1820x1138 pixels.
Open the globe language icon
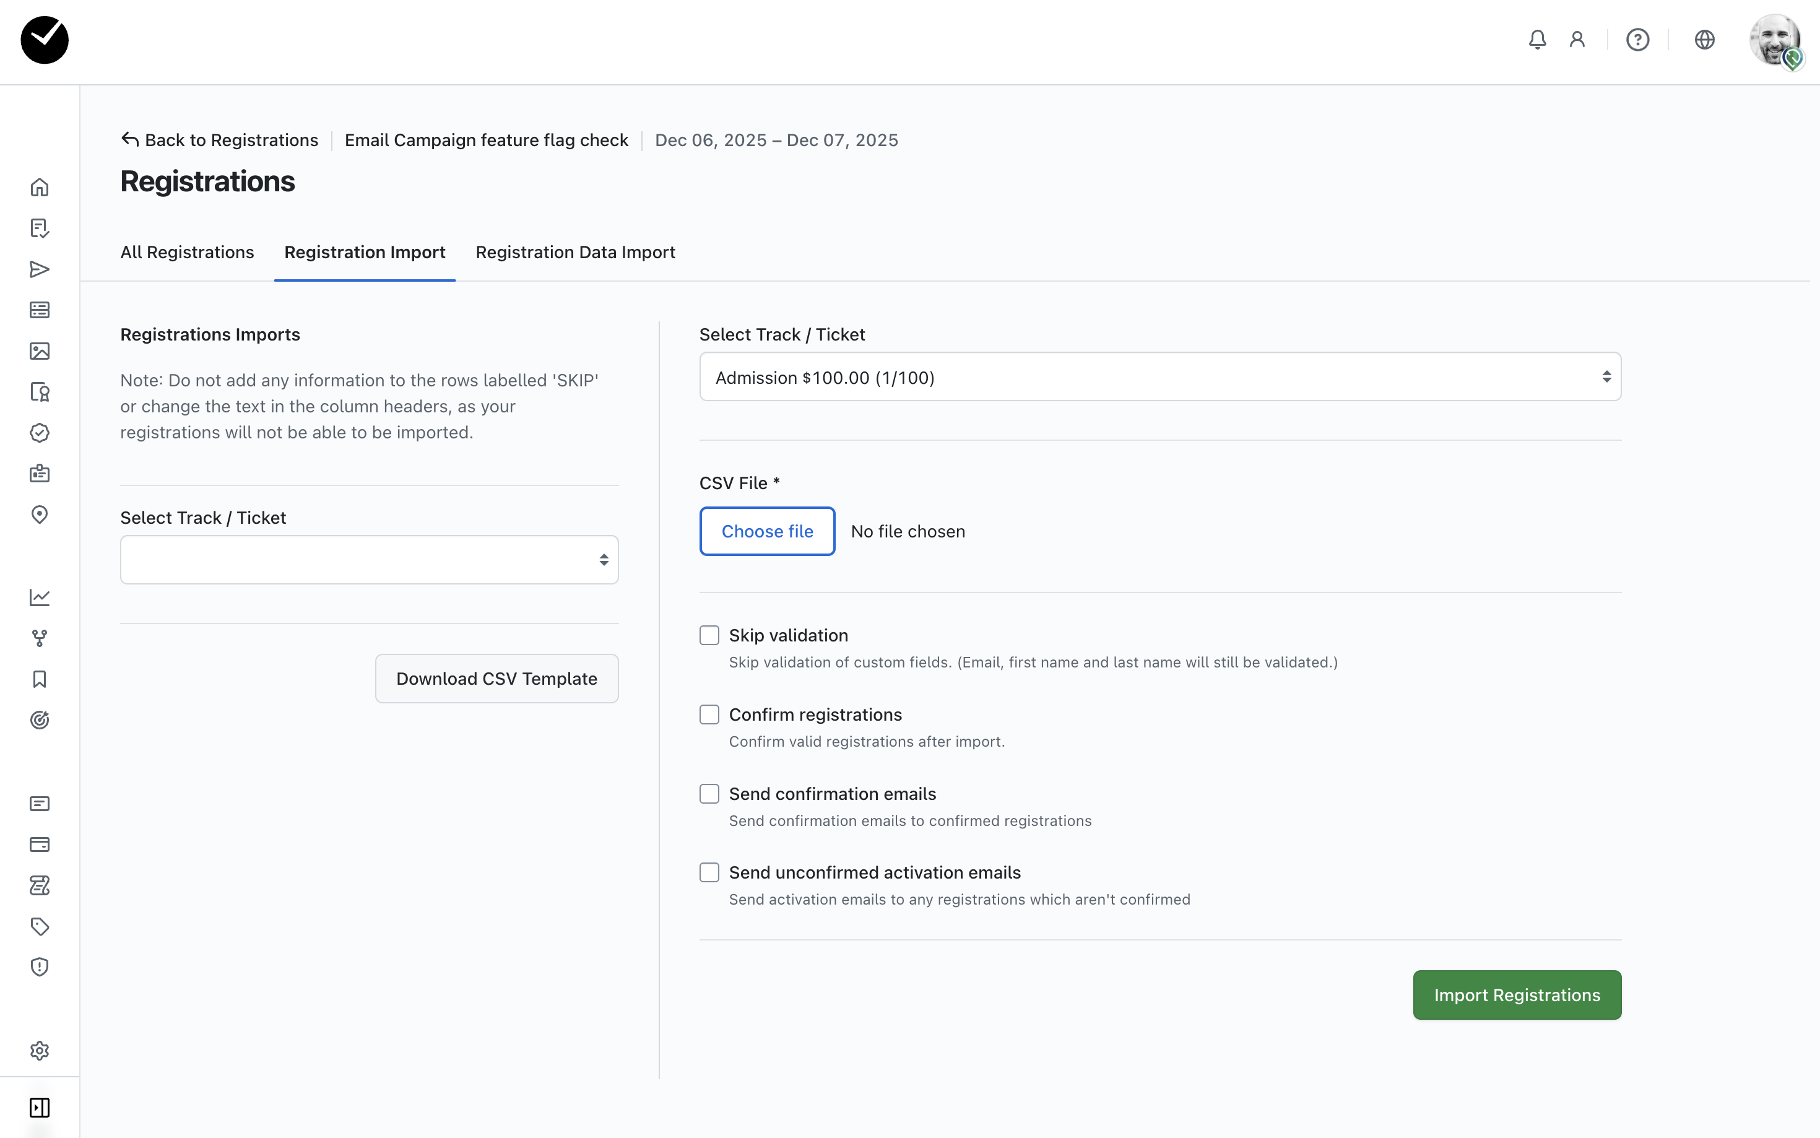tap(1704, 39)
